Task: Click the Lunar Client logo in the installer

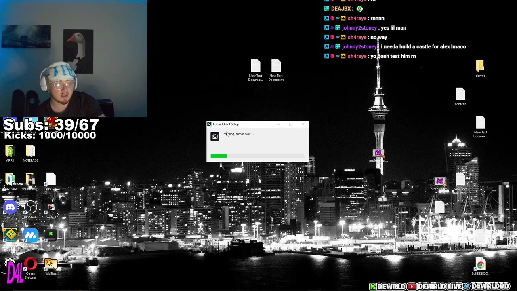Action: click(215, 137)
